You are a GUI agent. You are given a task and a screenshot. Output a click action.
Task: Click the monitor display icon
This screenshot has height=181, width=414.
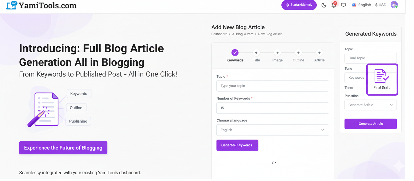tap(343, 5)
